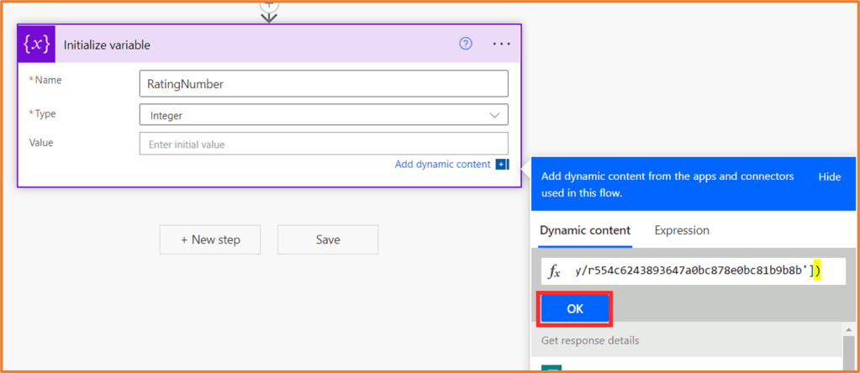Image resolution: width=860 pixels, height=373 pixels.
Task: Click the Add dynamic content link
Action: (x=442, y=165)
